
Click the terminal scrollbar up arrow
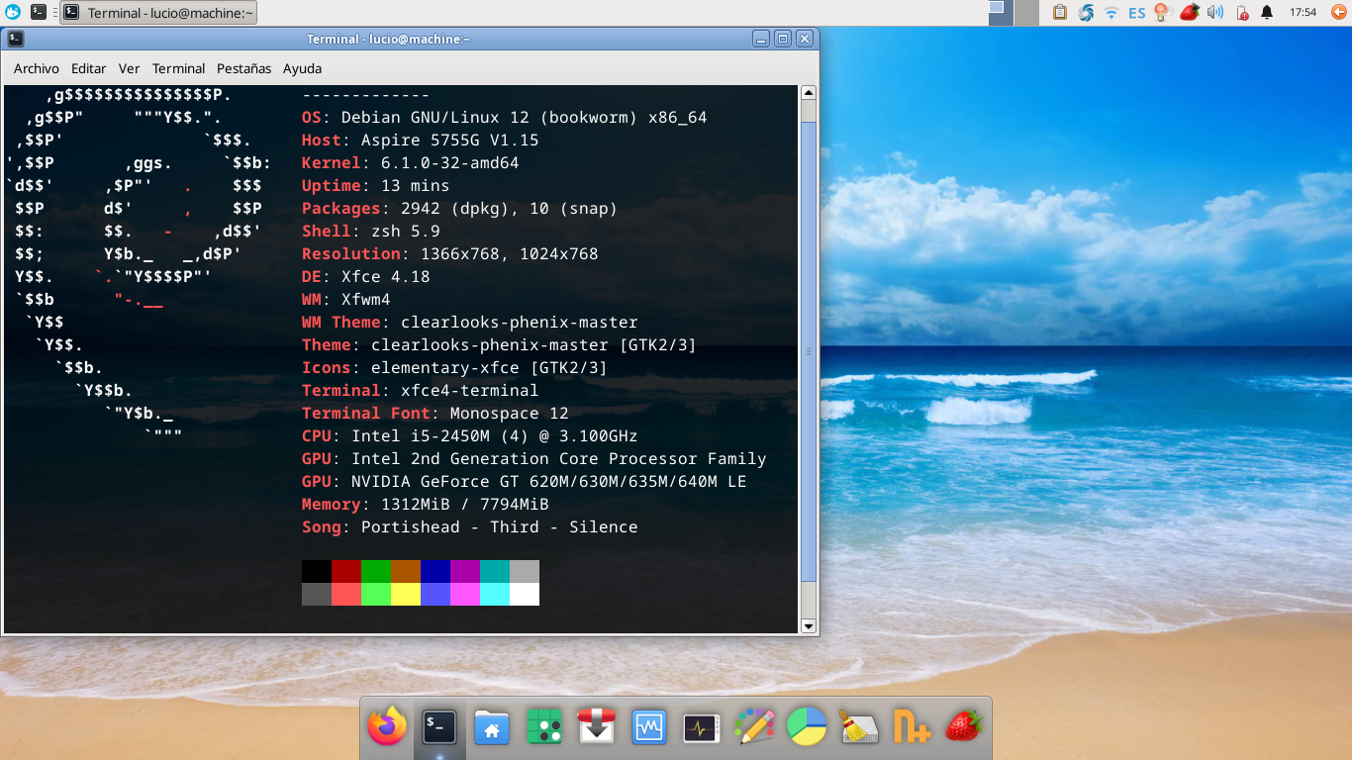coord(809,93)
